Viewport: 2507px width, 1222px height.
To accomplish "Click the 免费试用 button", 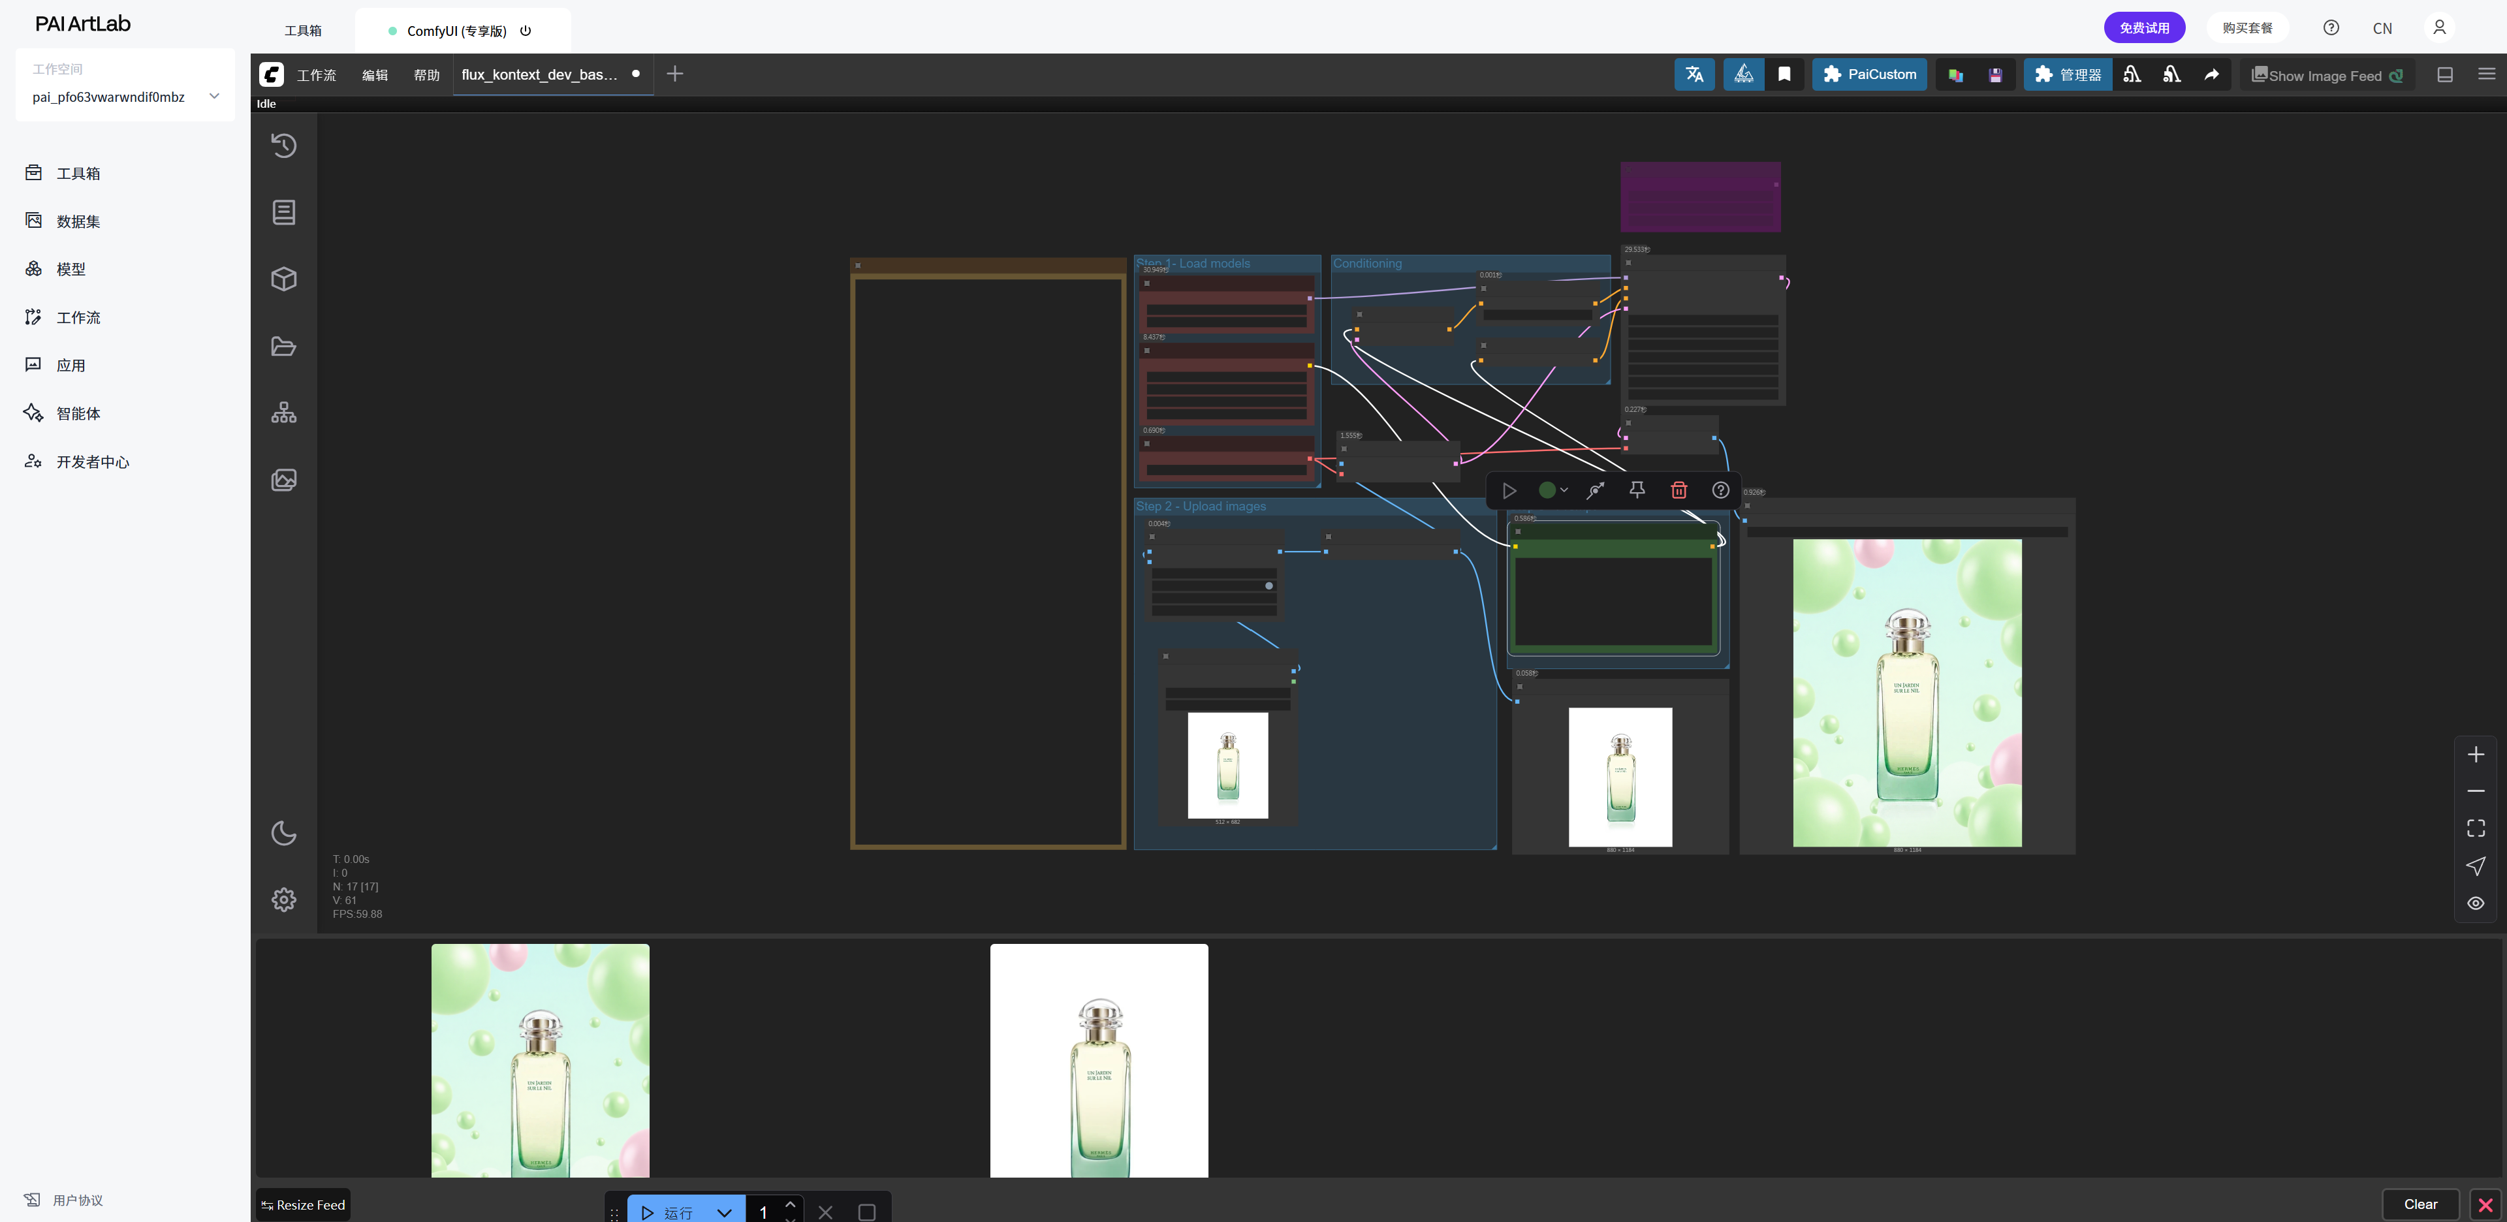I will [x=2144, y=27].
